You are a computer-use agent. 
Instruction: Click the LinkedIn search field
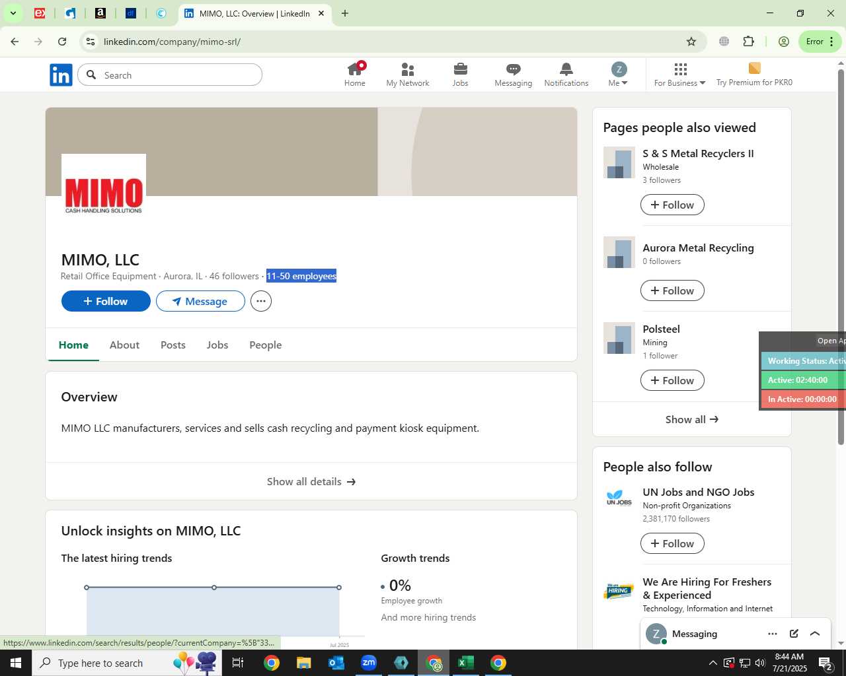point(170,75)
